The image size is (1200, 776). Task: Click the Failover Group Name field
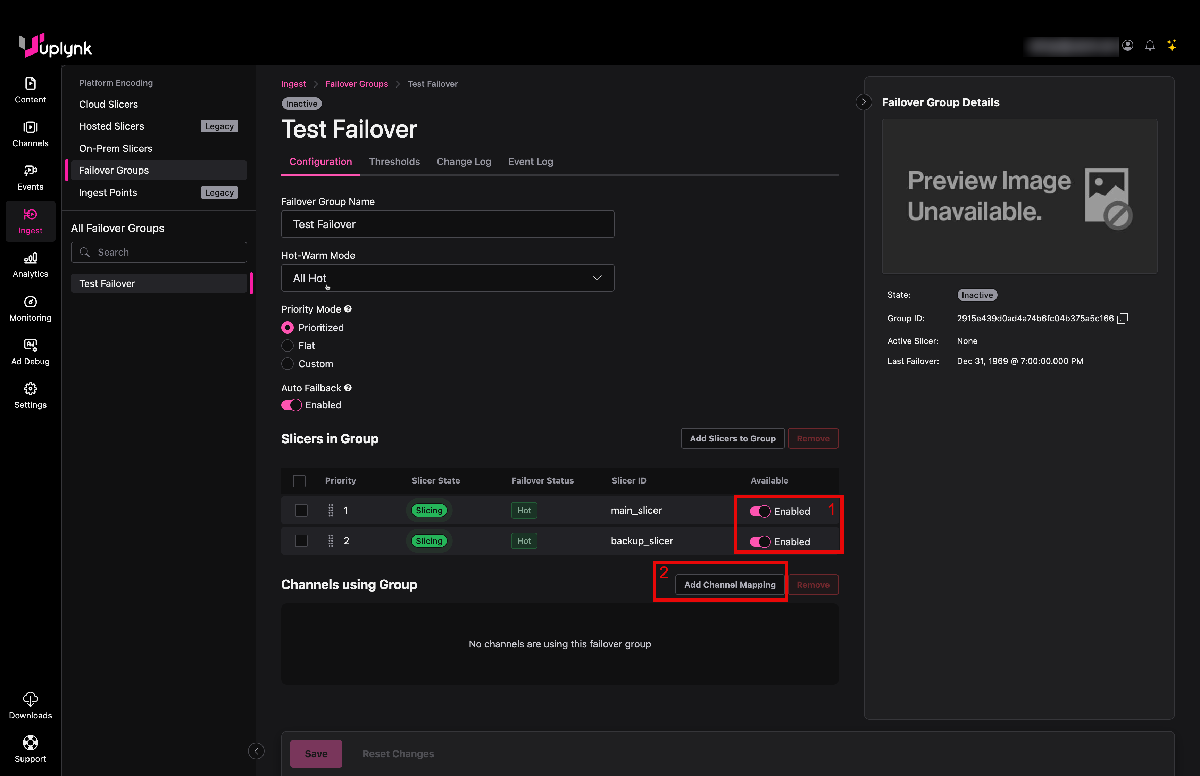click(447, 224)
